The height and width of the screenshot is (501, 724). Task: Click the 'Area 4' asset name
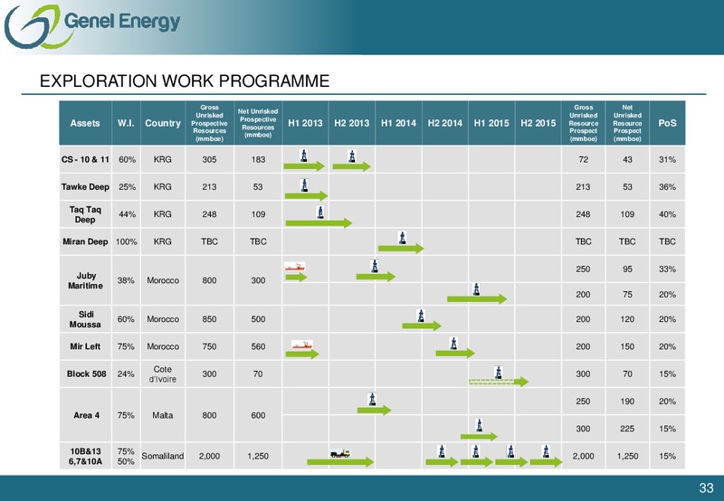(86, 415)
